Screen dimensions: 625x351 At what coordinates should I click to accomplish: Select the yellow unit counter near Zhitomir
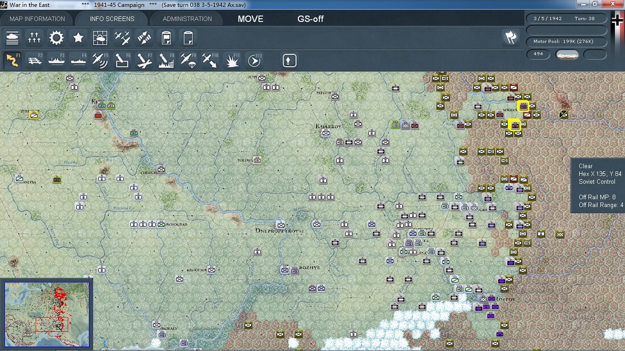click(33, 115)
